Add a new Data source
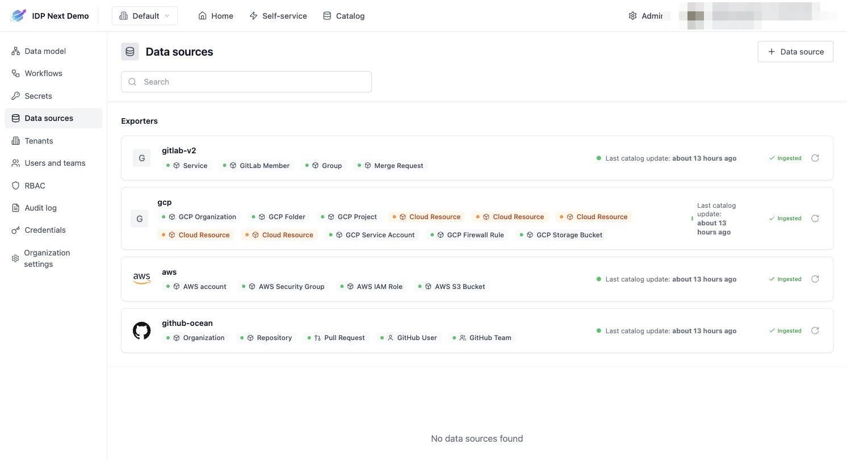The height and width of the screenshot is (461, 847). 795,52
